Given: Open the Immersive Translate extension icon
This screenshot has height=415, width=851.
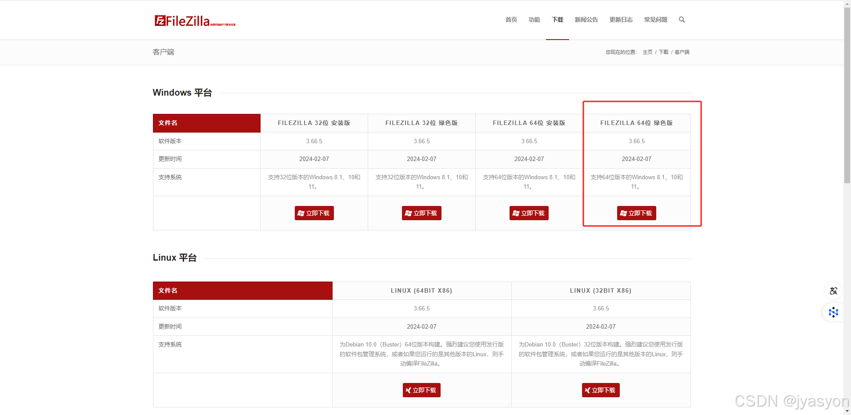Looking at the screenshot, I should pyautogui.click(x=833, y=312).
